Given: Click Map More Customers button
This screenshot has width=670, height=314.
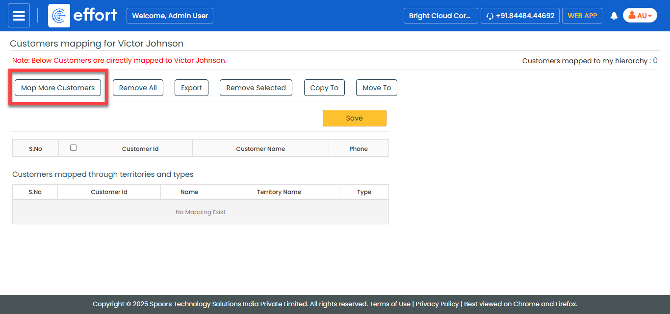Looking at the screenshot, I should point(58,88).
